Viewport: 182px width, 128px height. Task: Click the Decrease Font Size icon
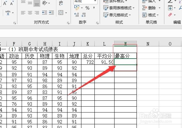click(x=12, y=3)
